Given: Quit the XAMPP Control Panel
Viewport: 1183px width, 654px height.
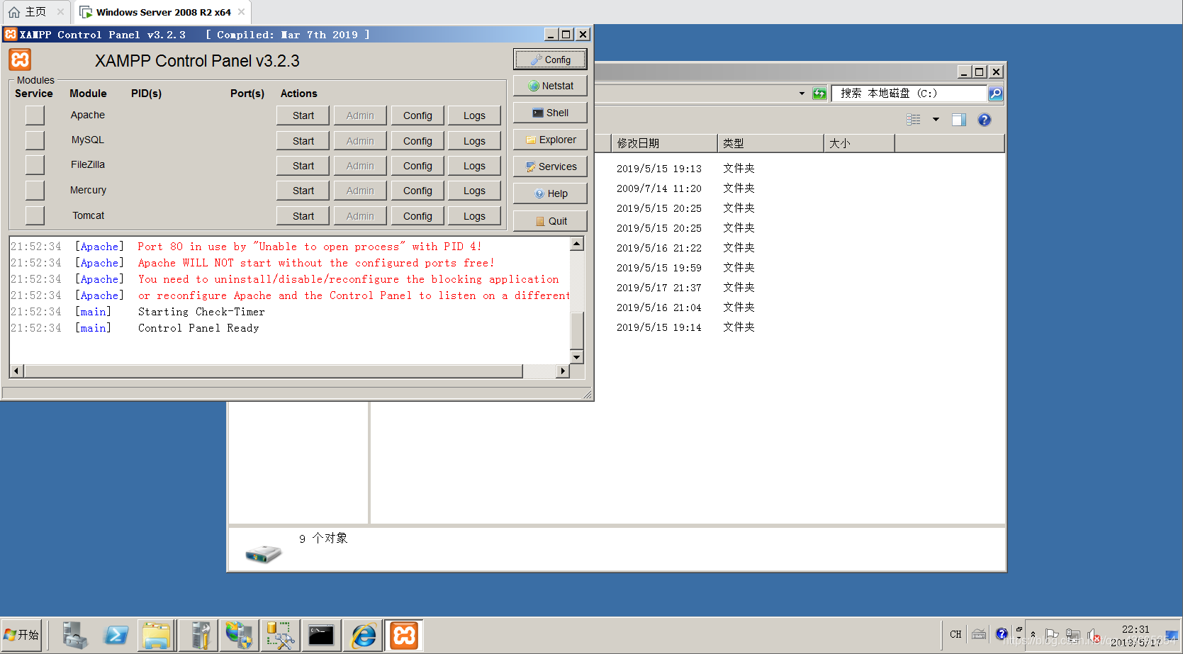Looking at the screenshot, I should pos(550,221).
